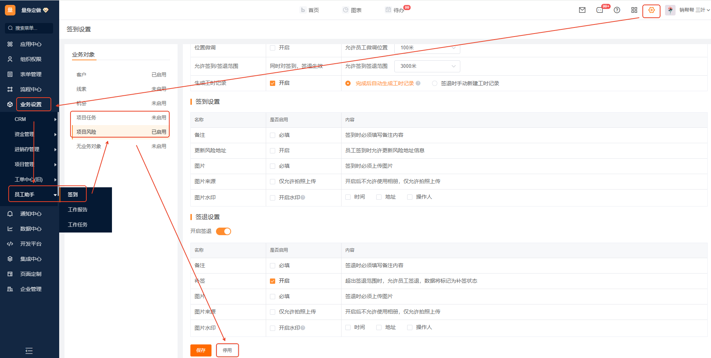The height and width of the screenshot is (358, 711).
Task: Open the messages icon with 99+ badge
Action: [x=600, y=10]
